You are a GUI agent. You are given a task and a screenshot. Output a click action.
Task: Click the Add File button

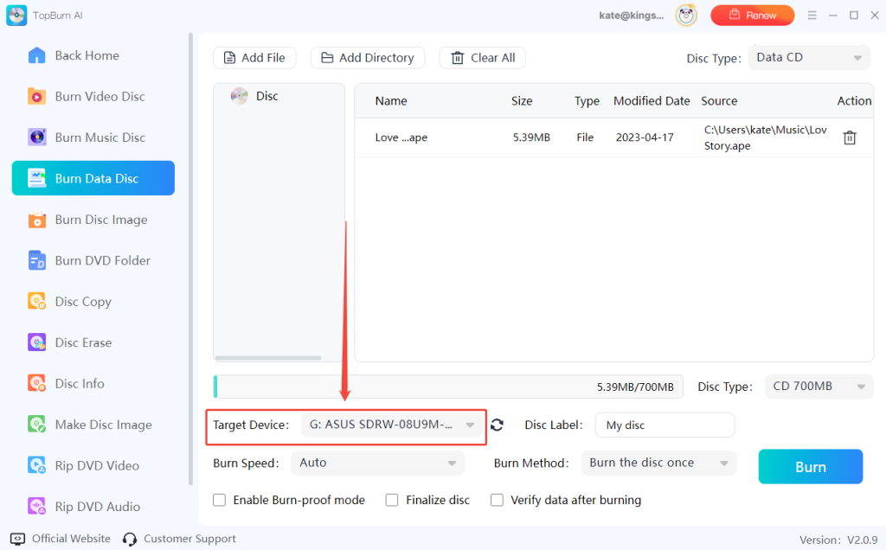point(254,58)
